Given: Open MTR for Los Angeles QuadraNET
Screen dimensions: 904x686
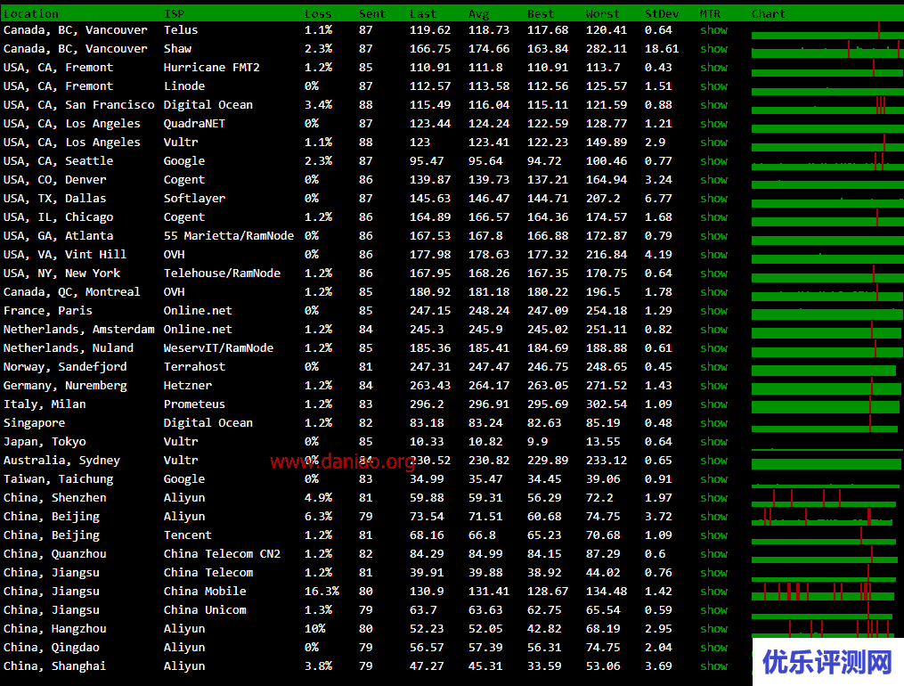Looking at the screenshot, I should pyautogui.click(x=713, y=124).
